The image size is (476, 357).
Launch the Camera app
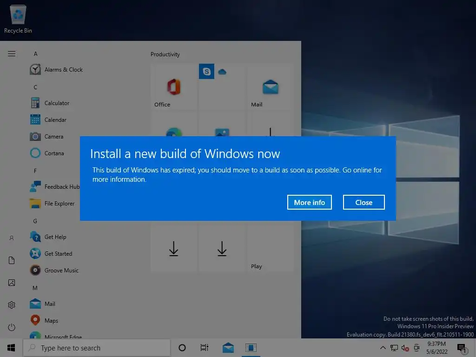tap(46, 136)
